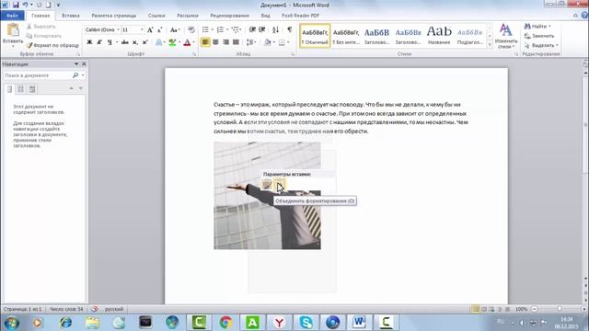Toggle subscript x₂ formatting
Screen dimensions: 589x331
(x=135, y=42)
